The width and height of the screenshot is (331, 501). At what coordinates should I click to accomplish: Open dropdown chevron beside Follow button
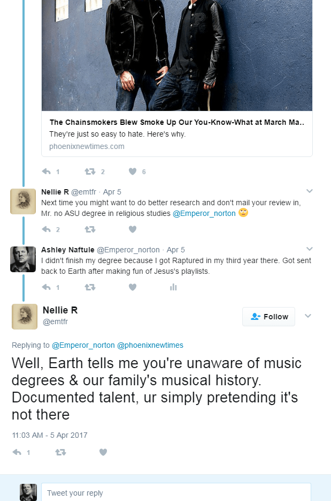[308, 316]
